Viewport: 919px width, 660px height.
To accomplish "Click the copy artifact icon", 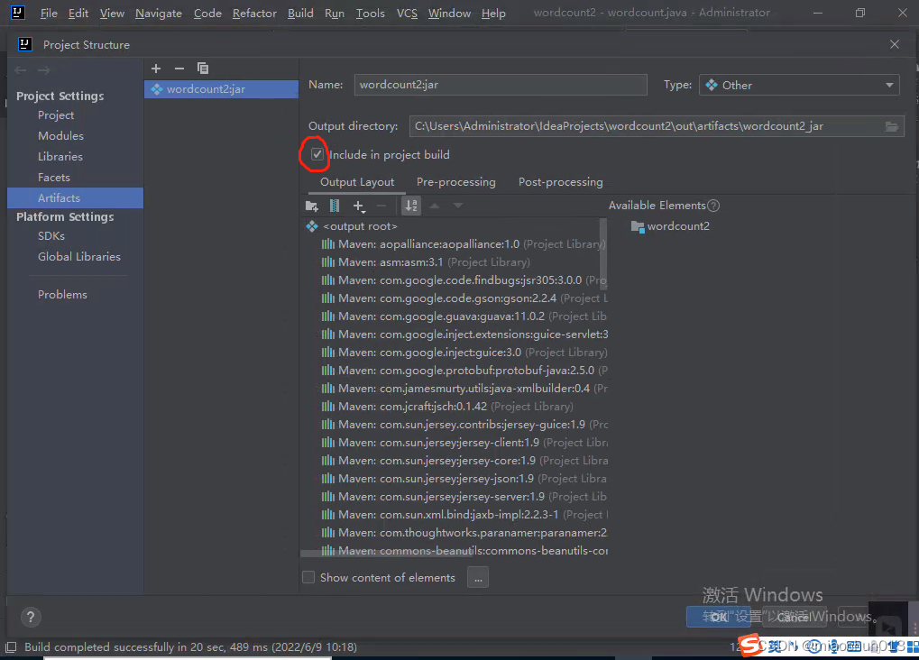I will (x=203, y=69).
